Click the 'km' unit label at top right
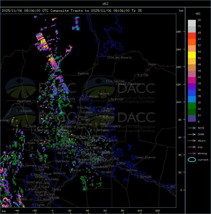Image resolution: width=211 pixels, height=214 pixels. click(x=181, y=11)
